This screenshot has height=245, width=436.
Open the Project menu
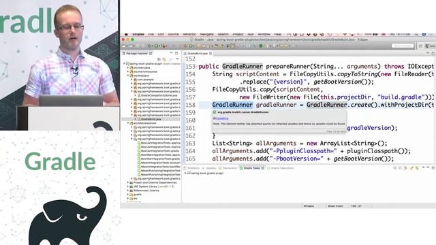click(238, 34)
